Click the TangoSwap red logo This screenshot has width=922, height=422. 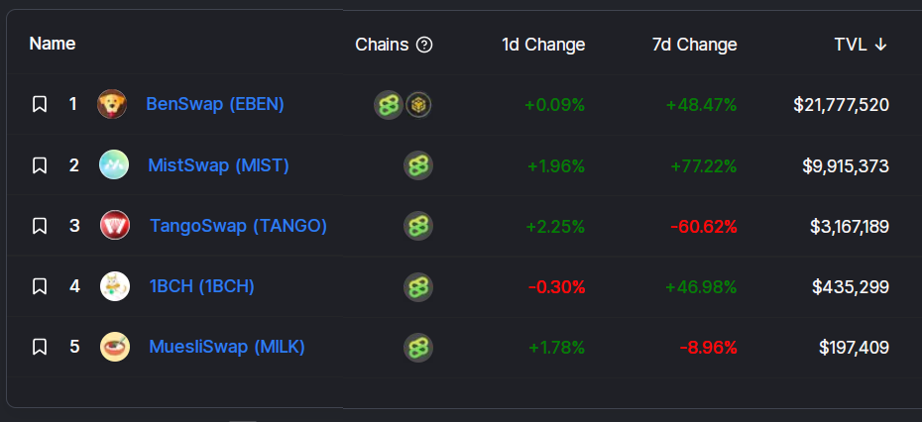[115, 225]
